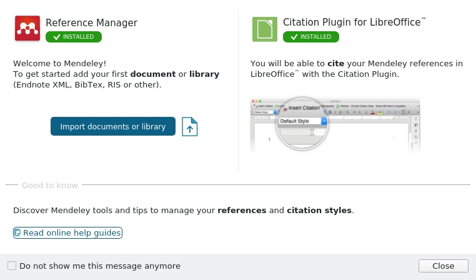This screenshot has height=280, width=476.
Task: Click the red Mendeley Reference Manager logo
Action: pos(27,29)
